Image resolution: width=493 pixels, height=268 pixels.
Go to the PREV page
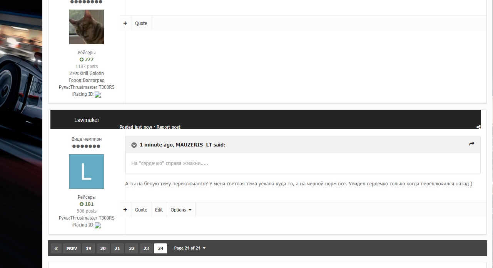(72, 248)
